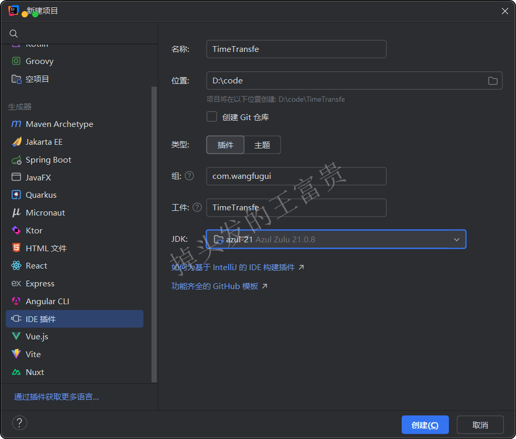Click the Spring Boot leaf icon
Image resolution: width=516 pixels, height=439 pixels.
tap(16, 160)
